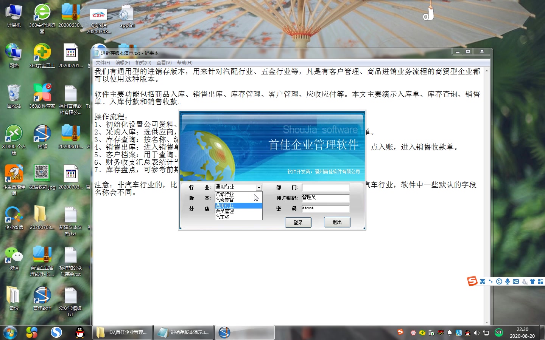545x340 pixels.
Task: Switch to 进销存版本演示 Notepad taskbar button
Action: [x=184, y=332]
